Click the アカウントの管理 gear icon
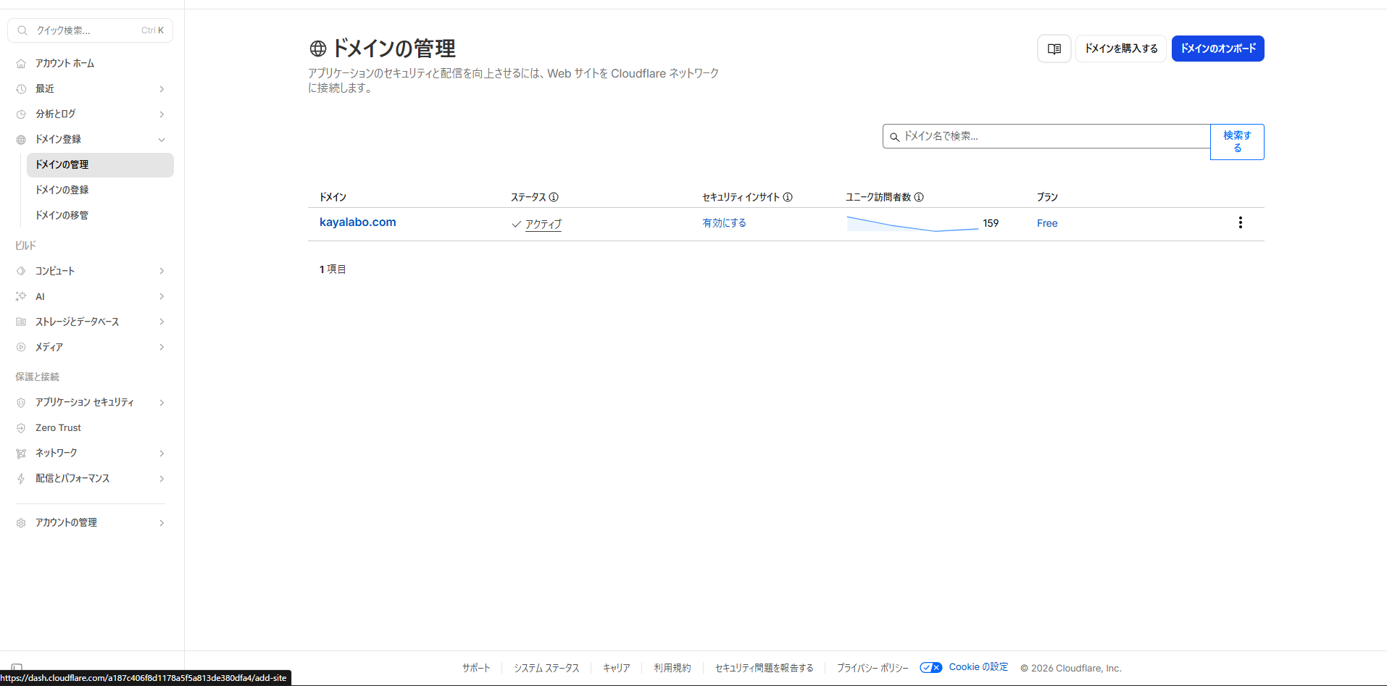Viewport: 1387px width, 686px height. (x=21, y=523)
